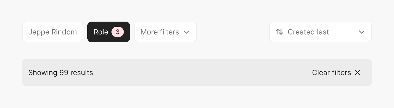Viewport: 394px width, 108px height.
Task: Click the chevron icon in Created last
Action: coord(362,32)
